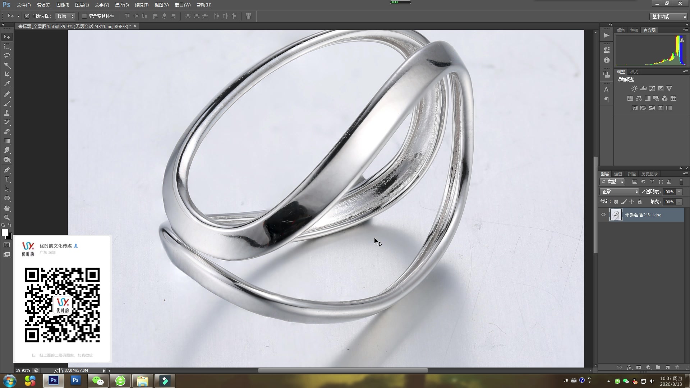Uncheck the 自动选择 checkbox
Viewport: 690px width, 388px height.
(27, 16)
